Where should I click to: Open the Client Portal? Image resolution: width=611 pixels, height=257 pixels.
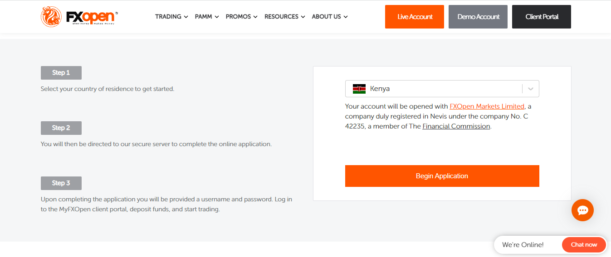click(542, 17)
